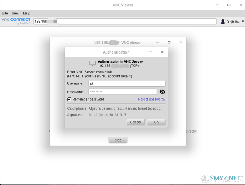
Task: Stop the connection attempt with Stop button
Action: [x=118, y=140]
